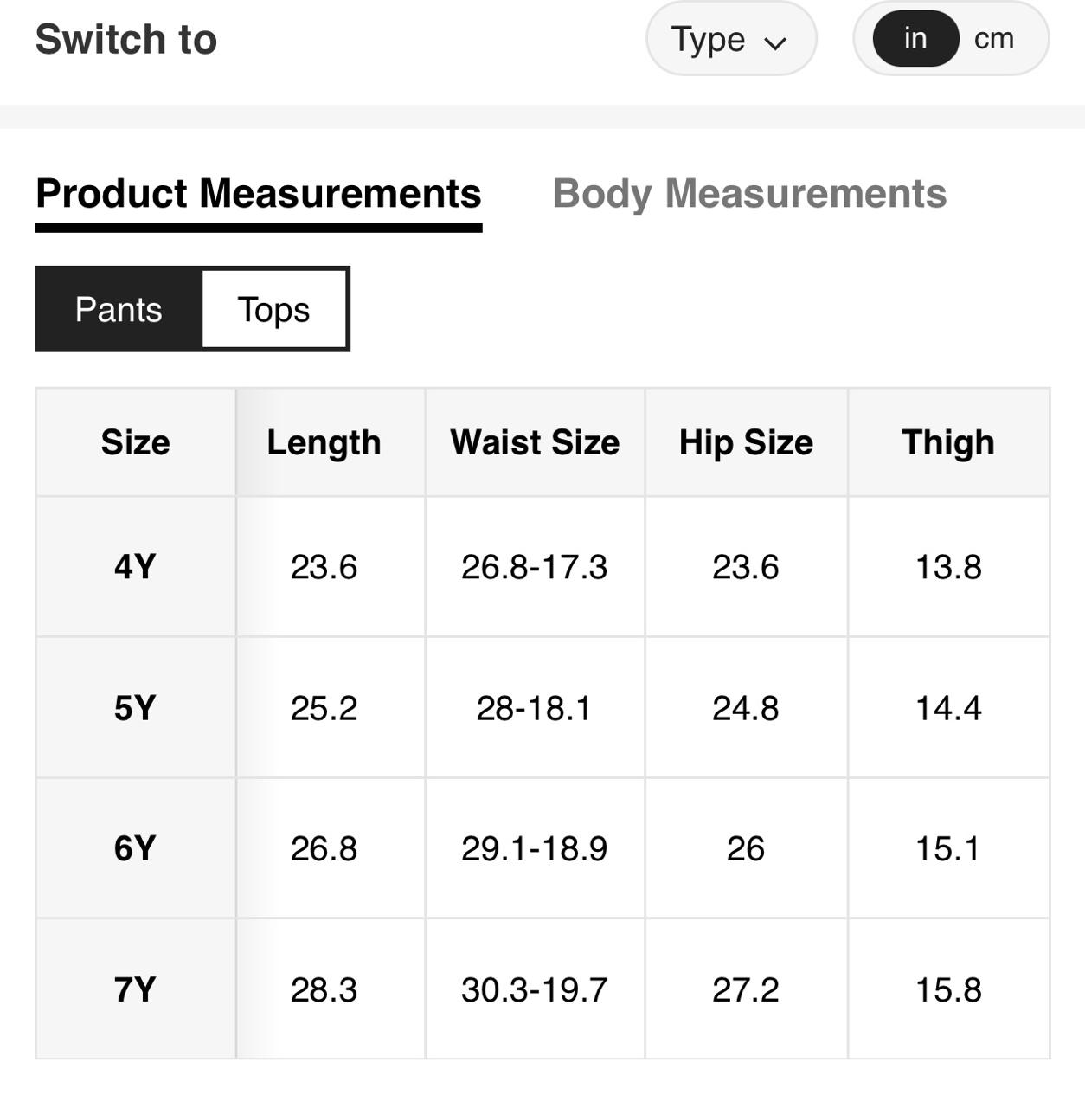Open the Body Measurements tab

(x=749, y=194)
